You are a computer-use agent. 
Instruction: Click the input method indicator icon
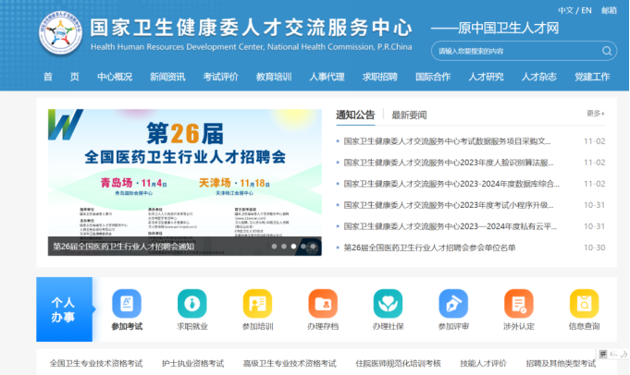tap(603, 354)
